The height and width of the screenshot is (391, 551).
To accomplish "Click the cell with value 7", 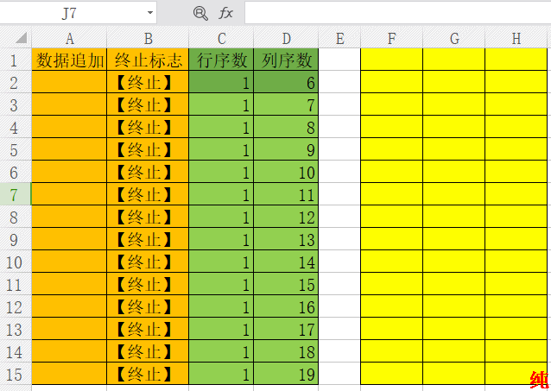I will pos(286,104).
